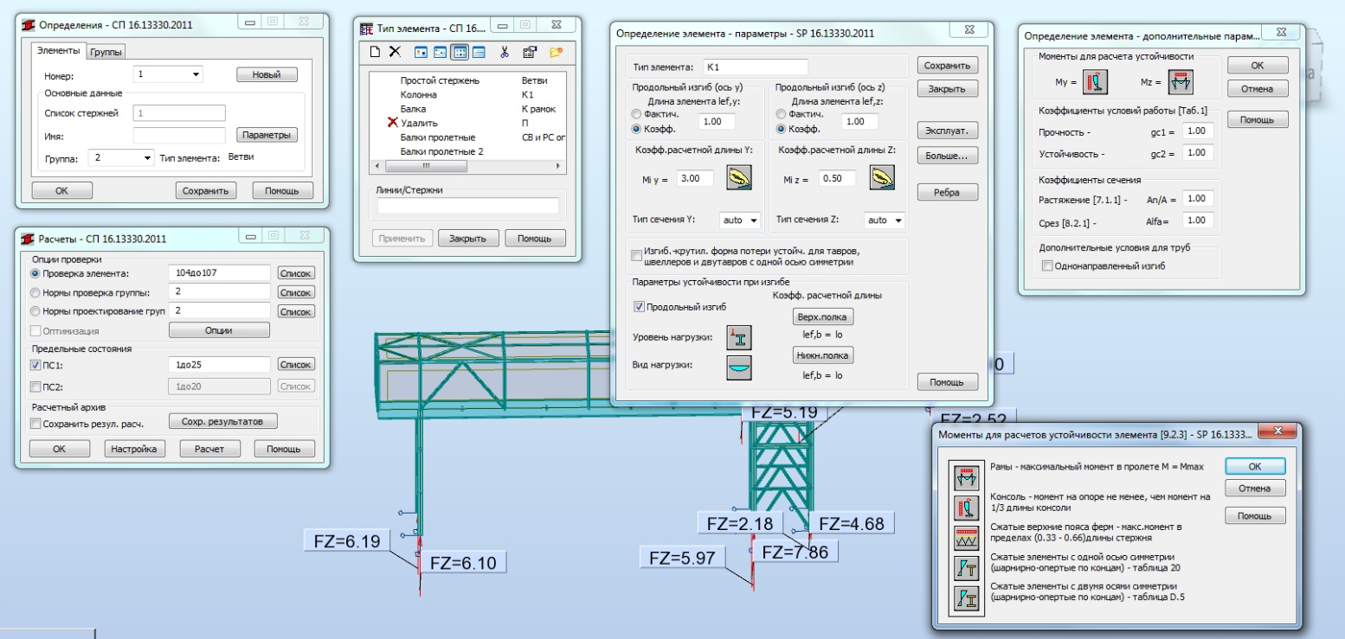Viewport: 1345px width, 639px height.
Task: Enable the Продольный изгиб checkbox
Action: (640, 306)
